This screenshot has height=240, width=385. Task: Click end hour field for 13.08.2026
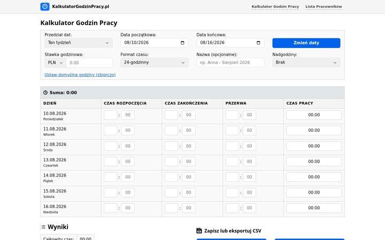(172, 162)
